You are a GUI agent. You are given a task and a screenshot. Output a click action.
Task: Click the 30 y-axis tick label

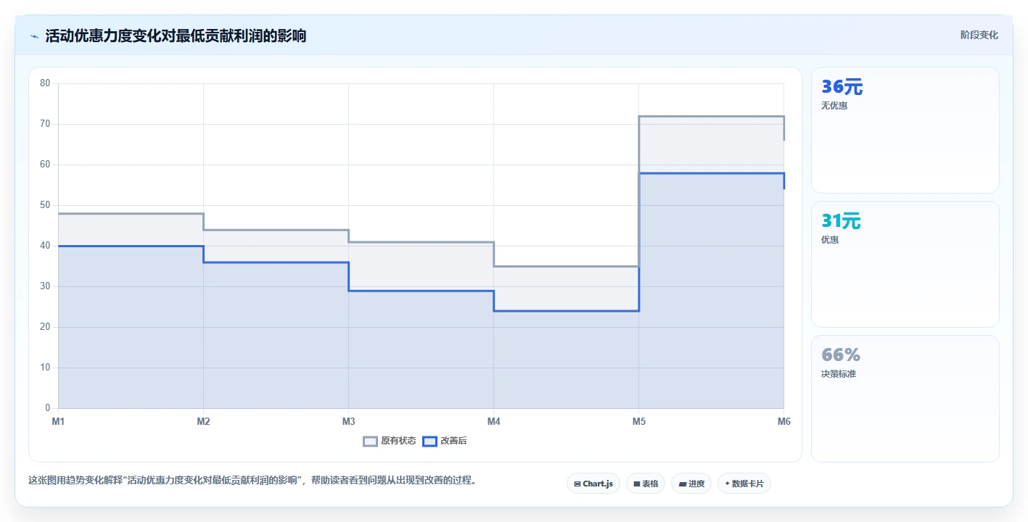(45, 286)
